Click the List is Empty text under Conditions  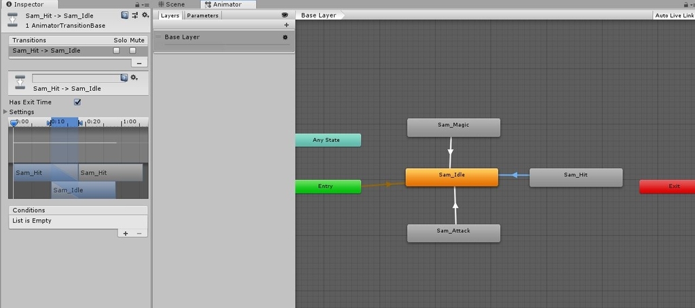pyautogui.click(x=32, y=220)
